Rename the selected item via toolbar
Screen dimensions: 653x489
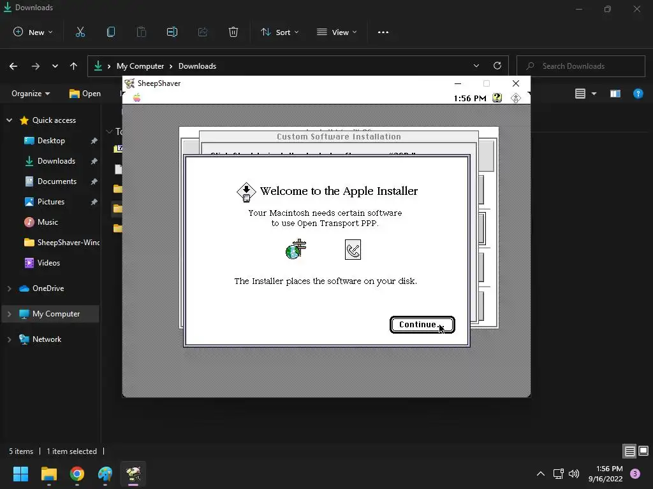(172, 32)
